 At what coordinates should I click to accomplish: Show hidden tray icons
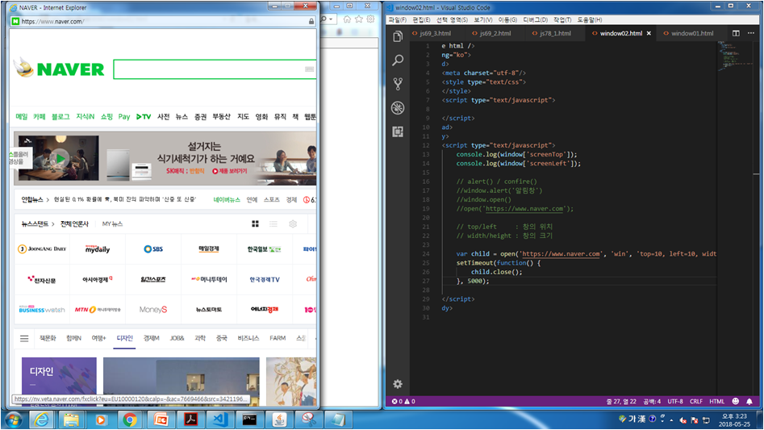click(671, 420)
